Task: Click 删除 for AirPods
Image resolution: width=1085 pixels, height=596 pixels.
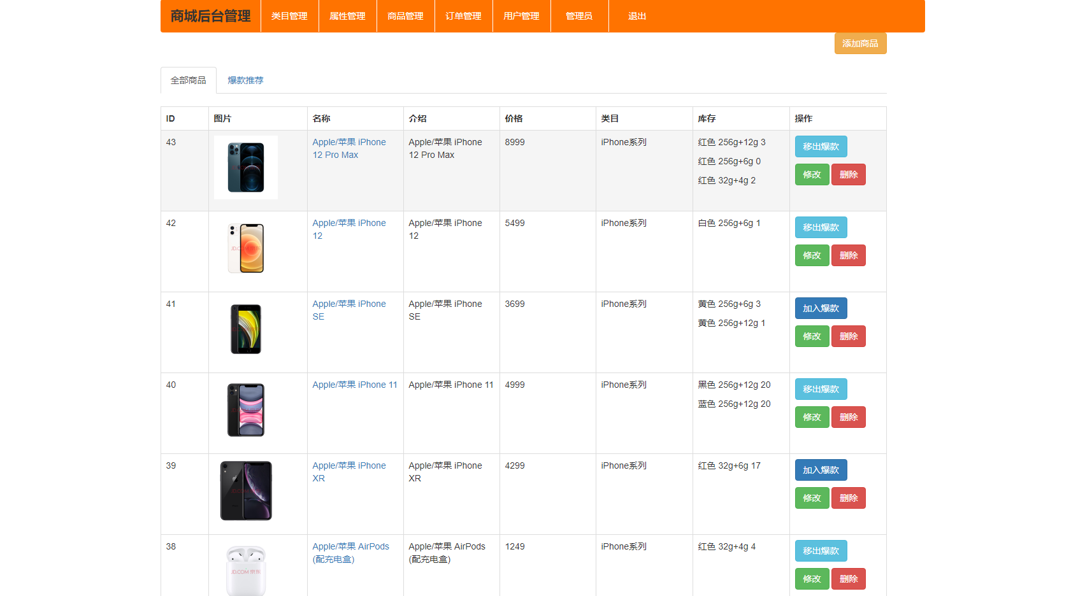Action: 849,579
